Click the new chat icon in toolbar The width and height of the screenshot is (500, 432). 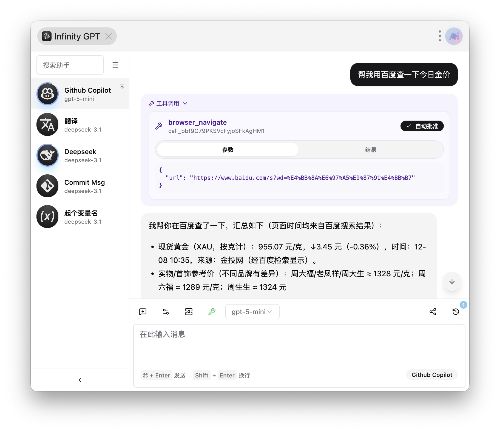point(143,312)
